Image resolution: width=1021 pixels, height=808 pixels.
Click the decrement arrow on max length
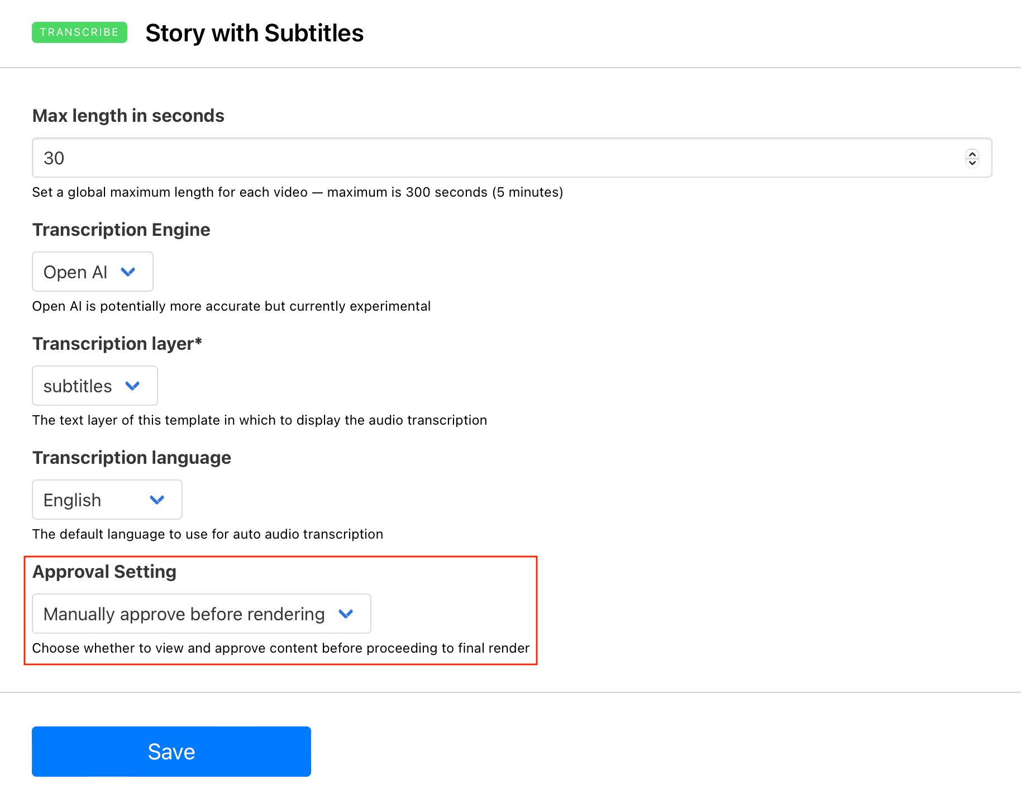click(x=972, y=163)
